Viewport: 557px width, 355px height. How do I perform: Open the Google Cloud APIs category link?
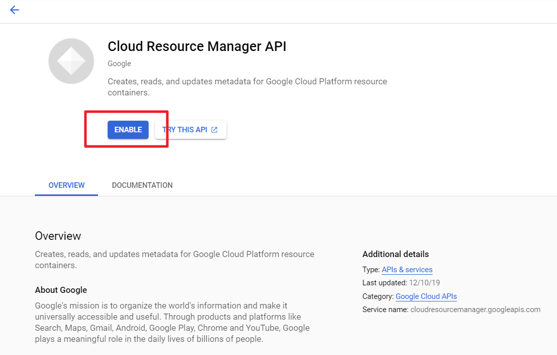(426, 296)
